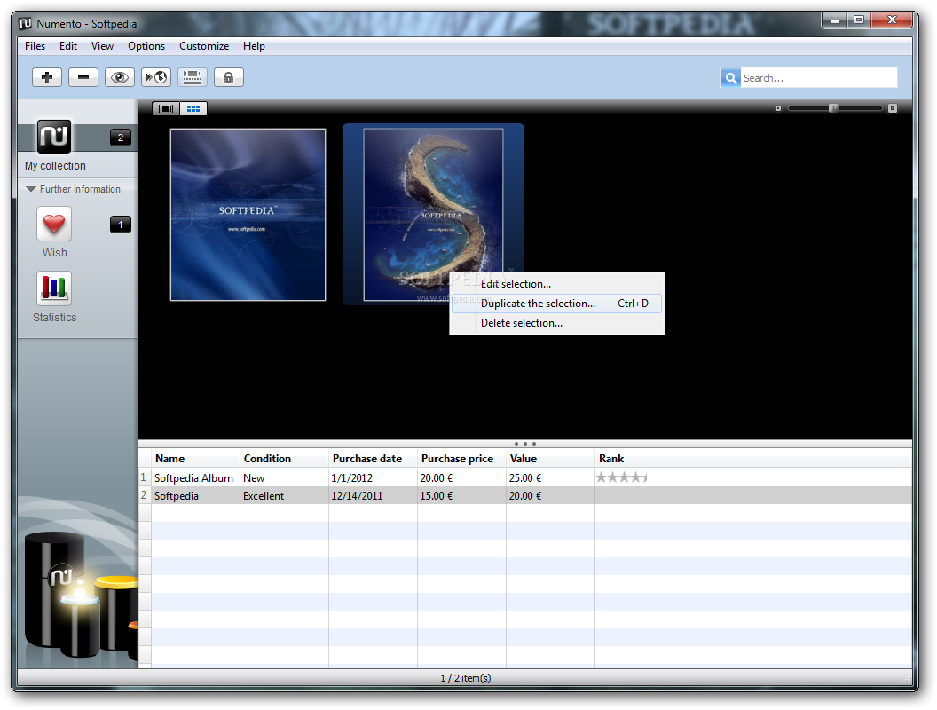Choose Delete selection from context menu
937x710 pixels.
(x=557, y=323)
